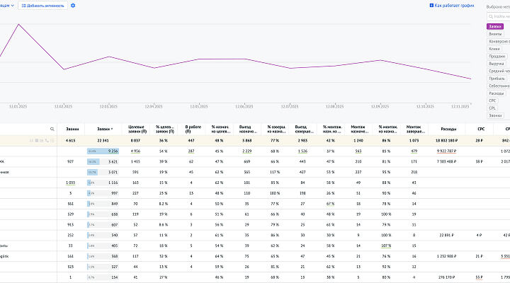
Task: Sort table by 'Заявки' column
Action: pyautogui.click(x=105, y=129)
